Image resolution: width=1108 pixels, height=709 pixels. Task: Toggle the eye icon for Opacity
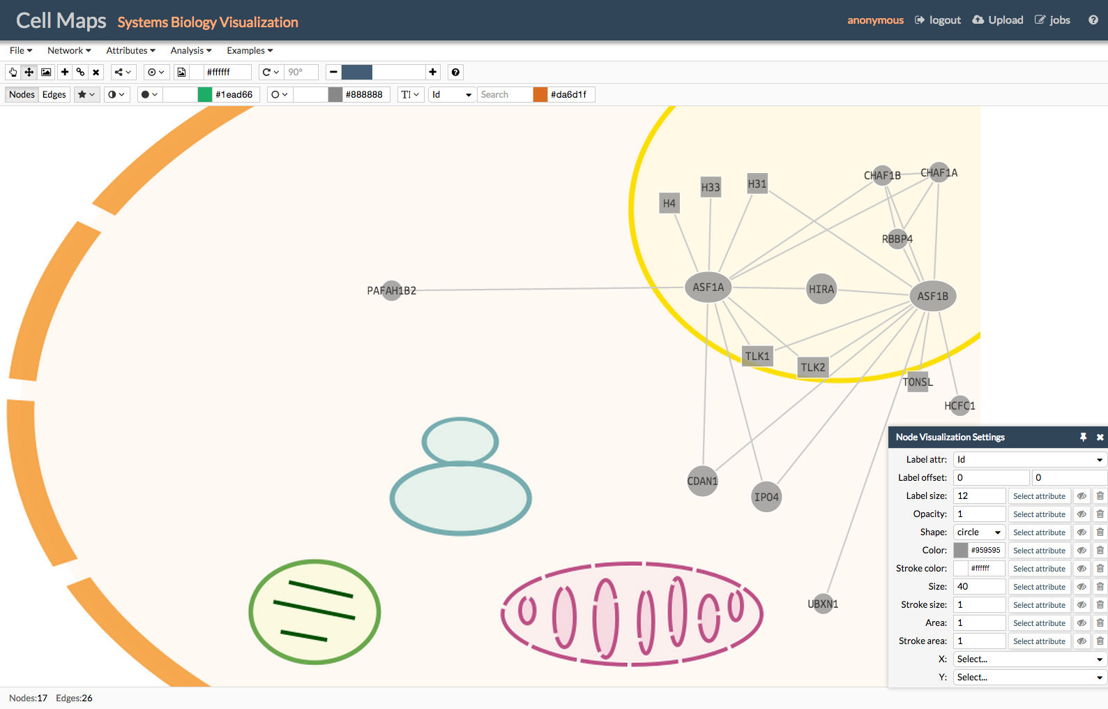click(1082, 514)
